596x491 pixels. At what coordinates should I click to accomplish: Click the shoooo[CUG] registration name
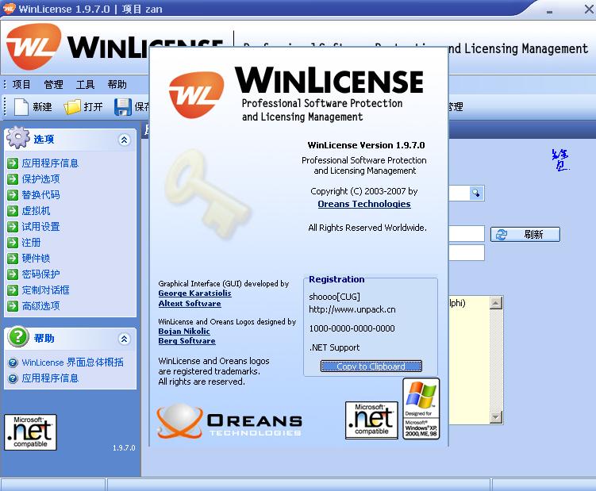[334, 297]
